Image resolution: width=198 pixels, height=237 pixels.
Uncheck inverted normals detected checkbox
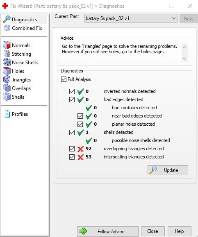tap(72, 91)
